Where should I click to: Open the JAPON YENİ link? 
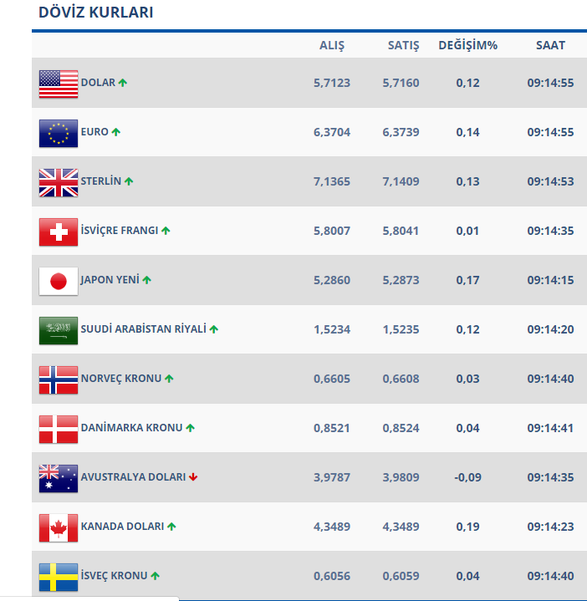tap(110, 280)
